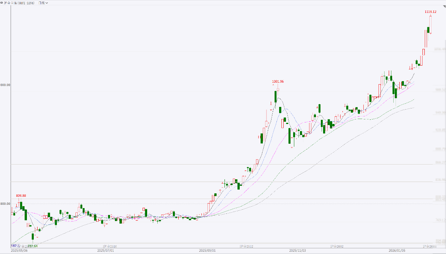Click the small icon before the chart title
Screen dimensions: 446x254
(x=2, y=3)
